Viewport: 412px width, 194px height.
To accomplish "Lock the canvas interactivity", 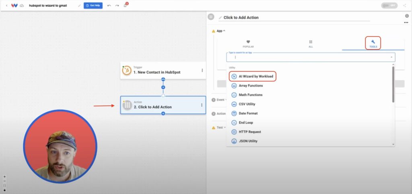I will click(4, 190).
